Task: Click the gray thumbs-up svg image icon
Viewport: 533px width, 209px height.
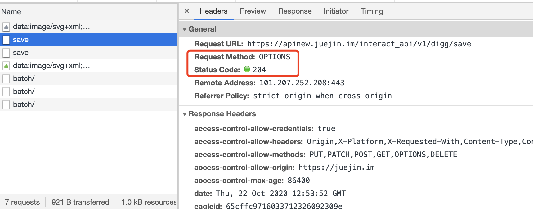Action: pos(6,27)
